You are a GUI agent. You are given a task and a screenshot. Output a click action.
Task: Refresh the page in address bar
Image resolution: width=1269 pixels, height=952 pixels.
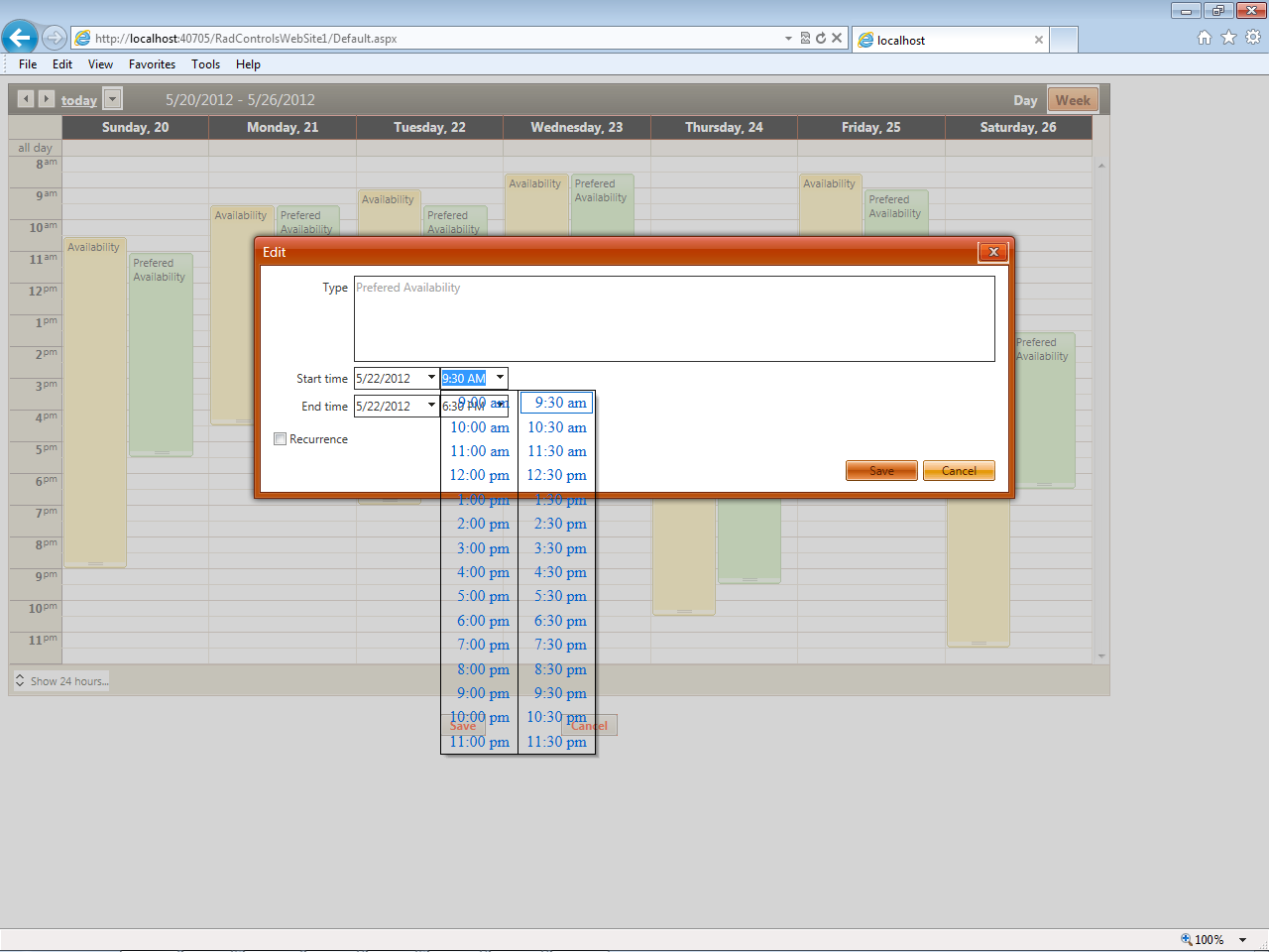point(821,39)
